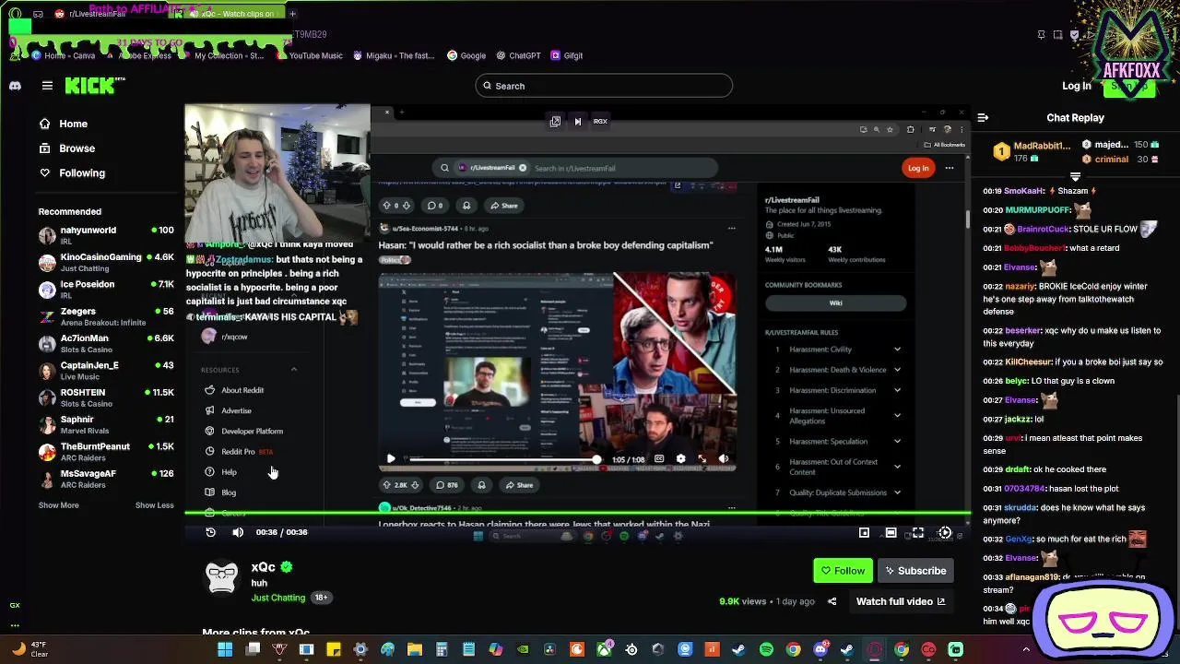Collapse the Chat Replay panel
Viewport: 1180px width, 664px height.
click(983, 118)
